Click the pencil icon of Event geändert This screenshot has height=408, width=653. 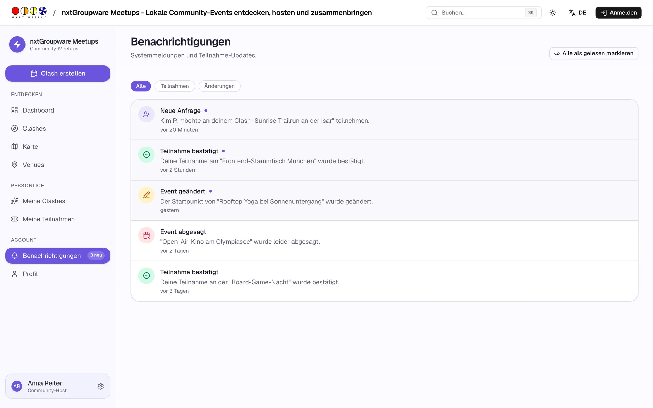[x=147, y=195]
